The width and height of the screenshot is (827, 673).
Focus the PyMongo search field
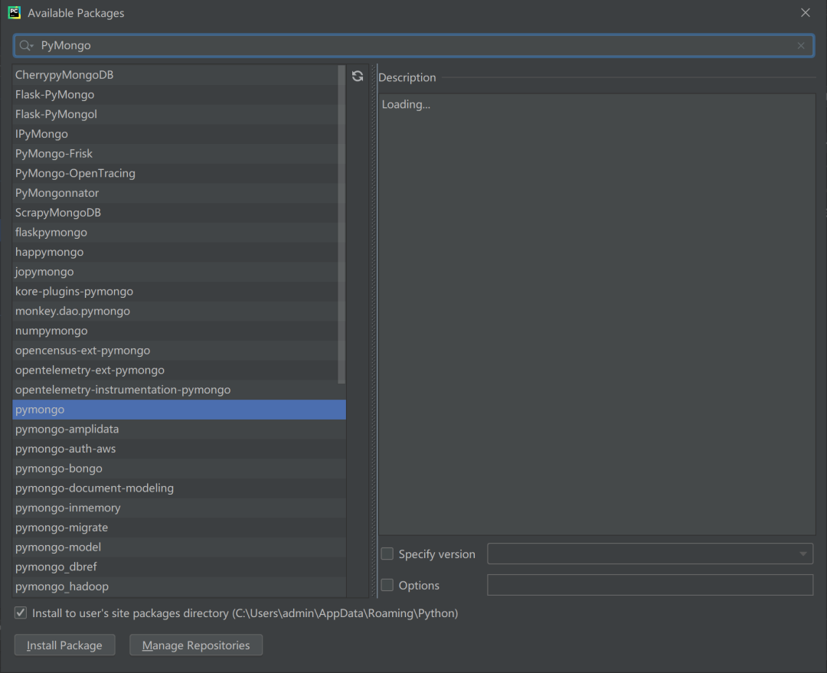414,46
